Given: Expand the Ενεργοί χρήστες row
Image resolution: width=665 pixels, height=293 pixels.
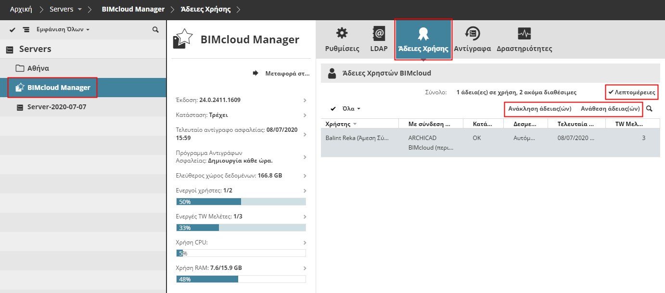Looking at the screenshot, I should (305, 191).
